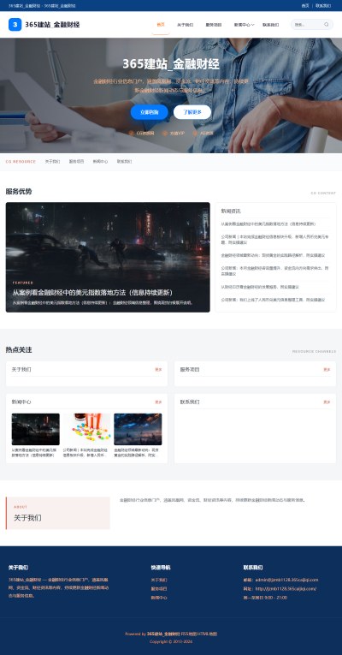Open news item starting 公司新闻｜本站完成金融财经信息板块升级
The image size is (342, 655).
coord(275,240)
